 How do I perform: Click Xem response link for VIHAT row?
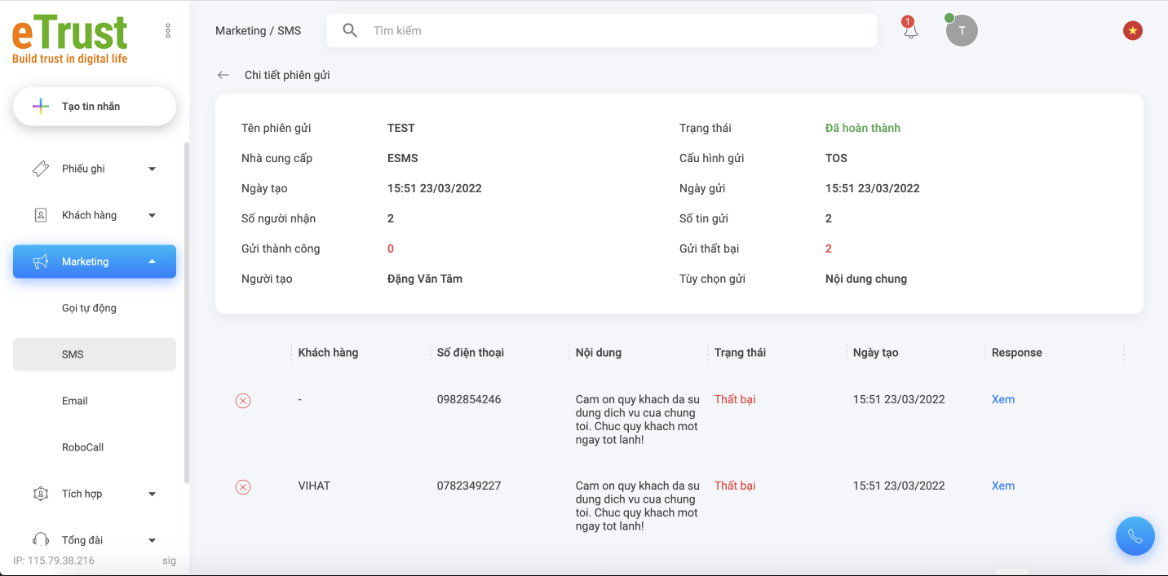[1002, 486]
